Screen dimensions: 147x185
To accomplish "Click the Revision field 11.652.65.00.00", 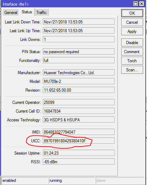I will pos(79,90).
